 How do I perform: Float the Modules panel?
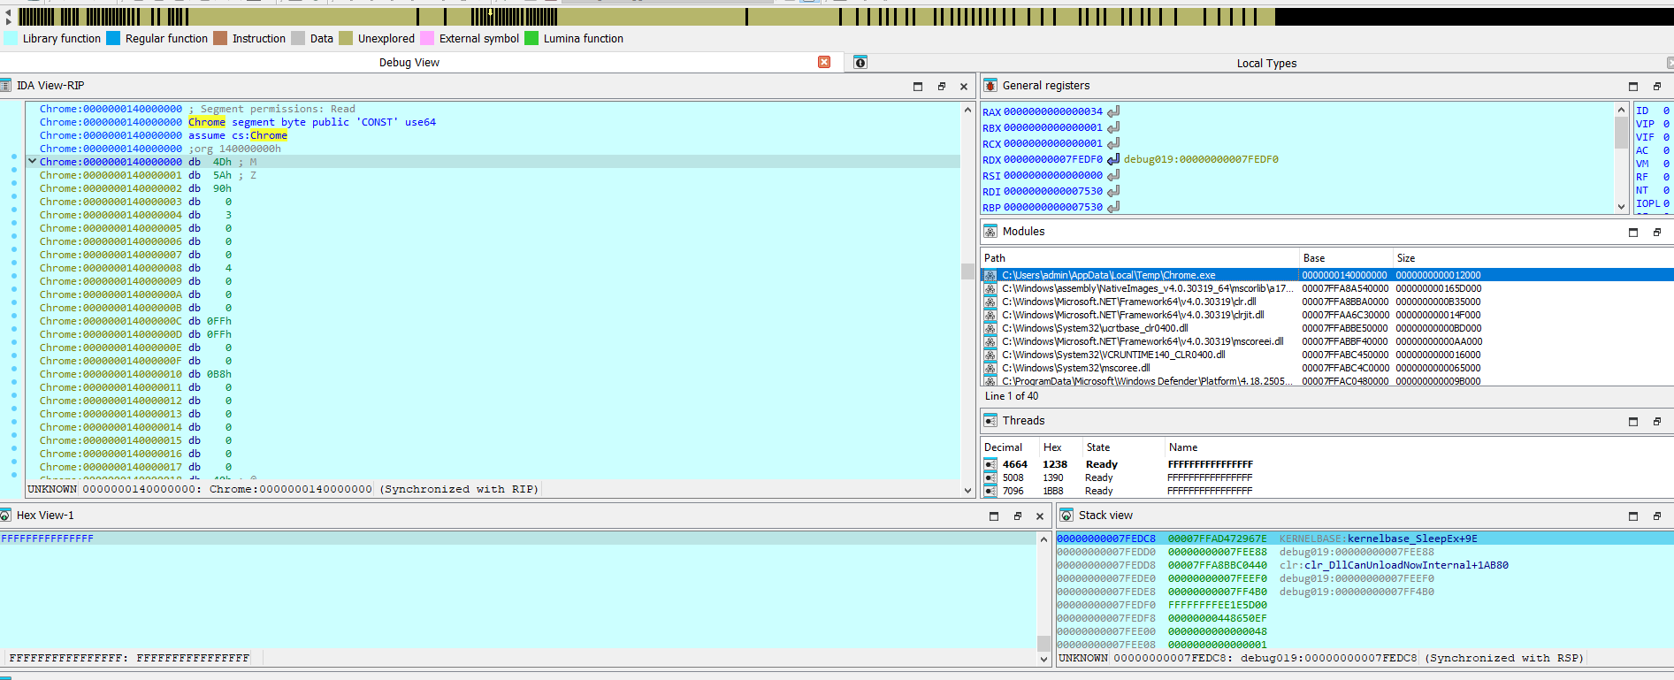(x=1656, y=233)
